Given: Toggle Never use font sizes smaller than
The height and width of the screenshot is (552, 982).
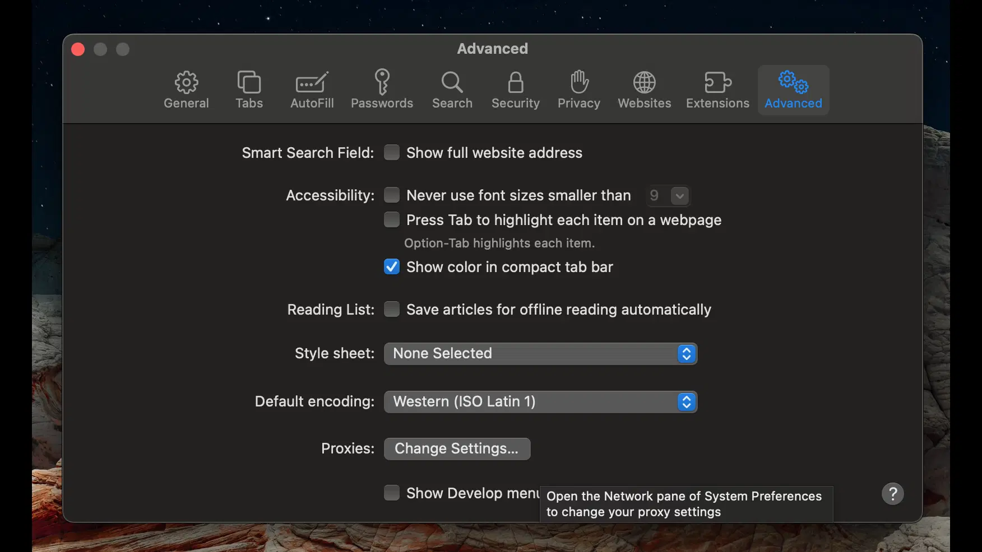Looking at the screenshot, I should (392, 195).
